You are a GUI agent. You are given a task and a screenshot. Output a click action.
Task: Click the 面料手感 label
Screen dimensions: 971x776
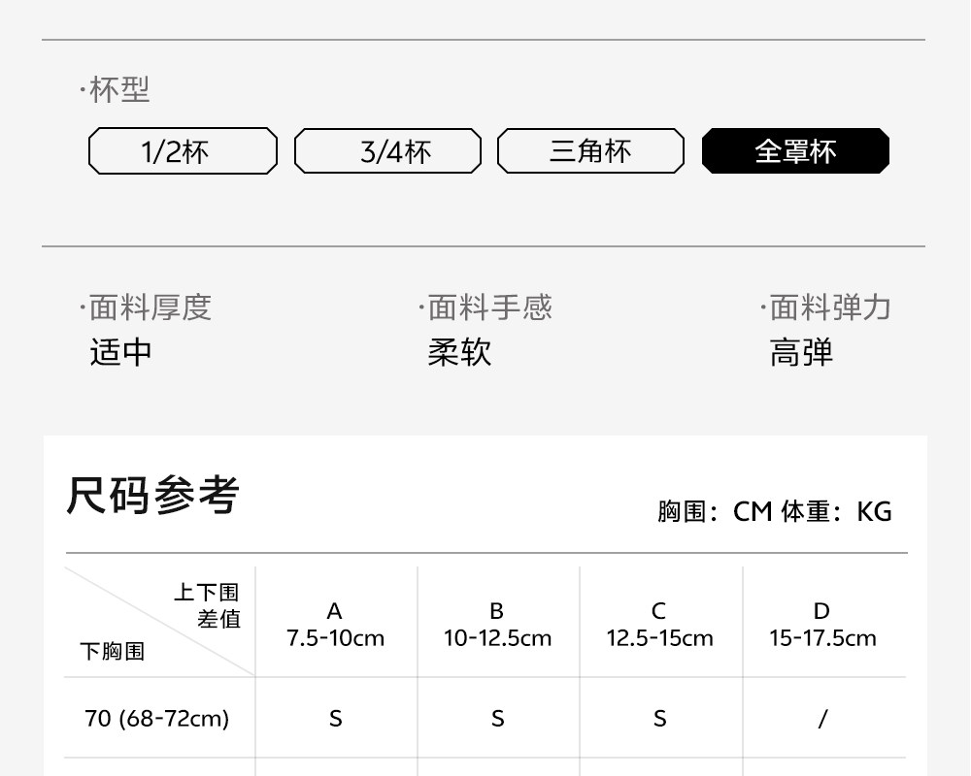tap(485, 307)
